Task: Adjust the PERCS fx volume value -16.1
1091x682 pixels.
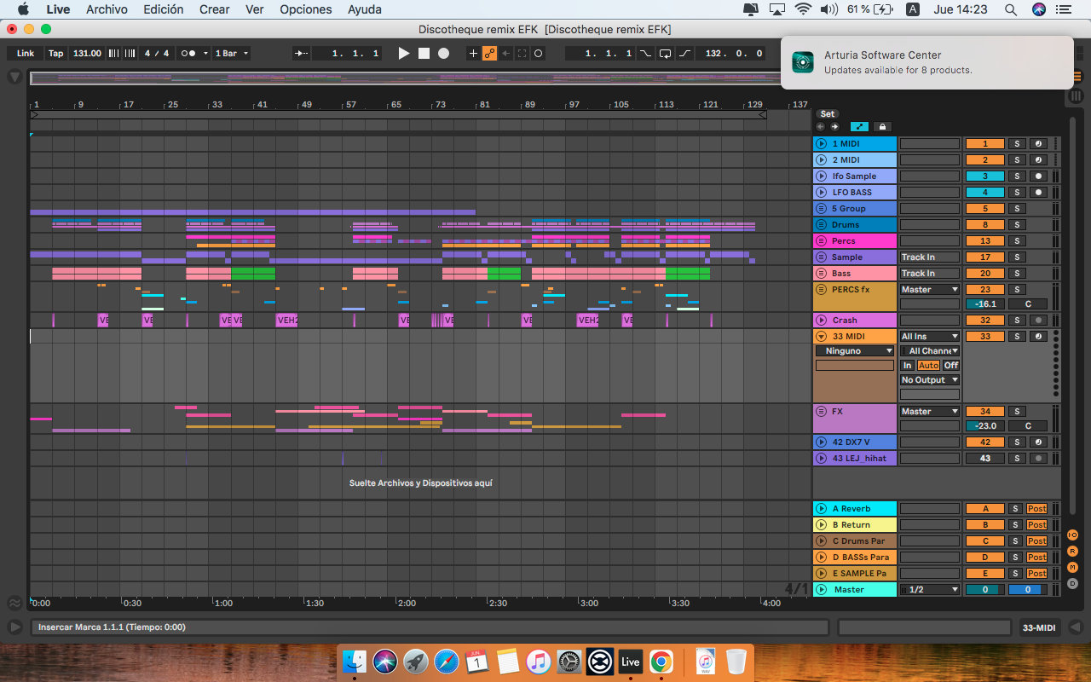Action: pyautogui.click(x=984, y=303)
